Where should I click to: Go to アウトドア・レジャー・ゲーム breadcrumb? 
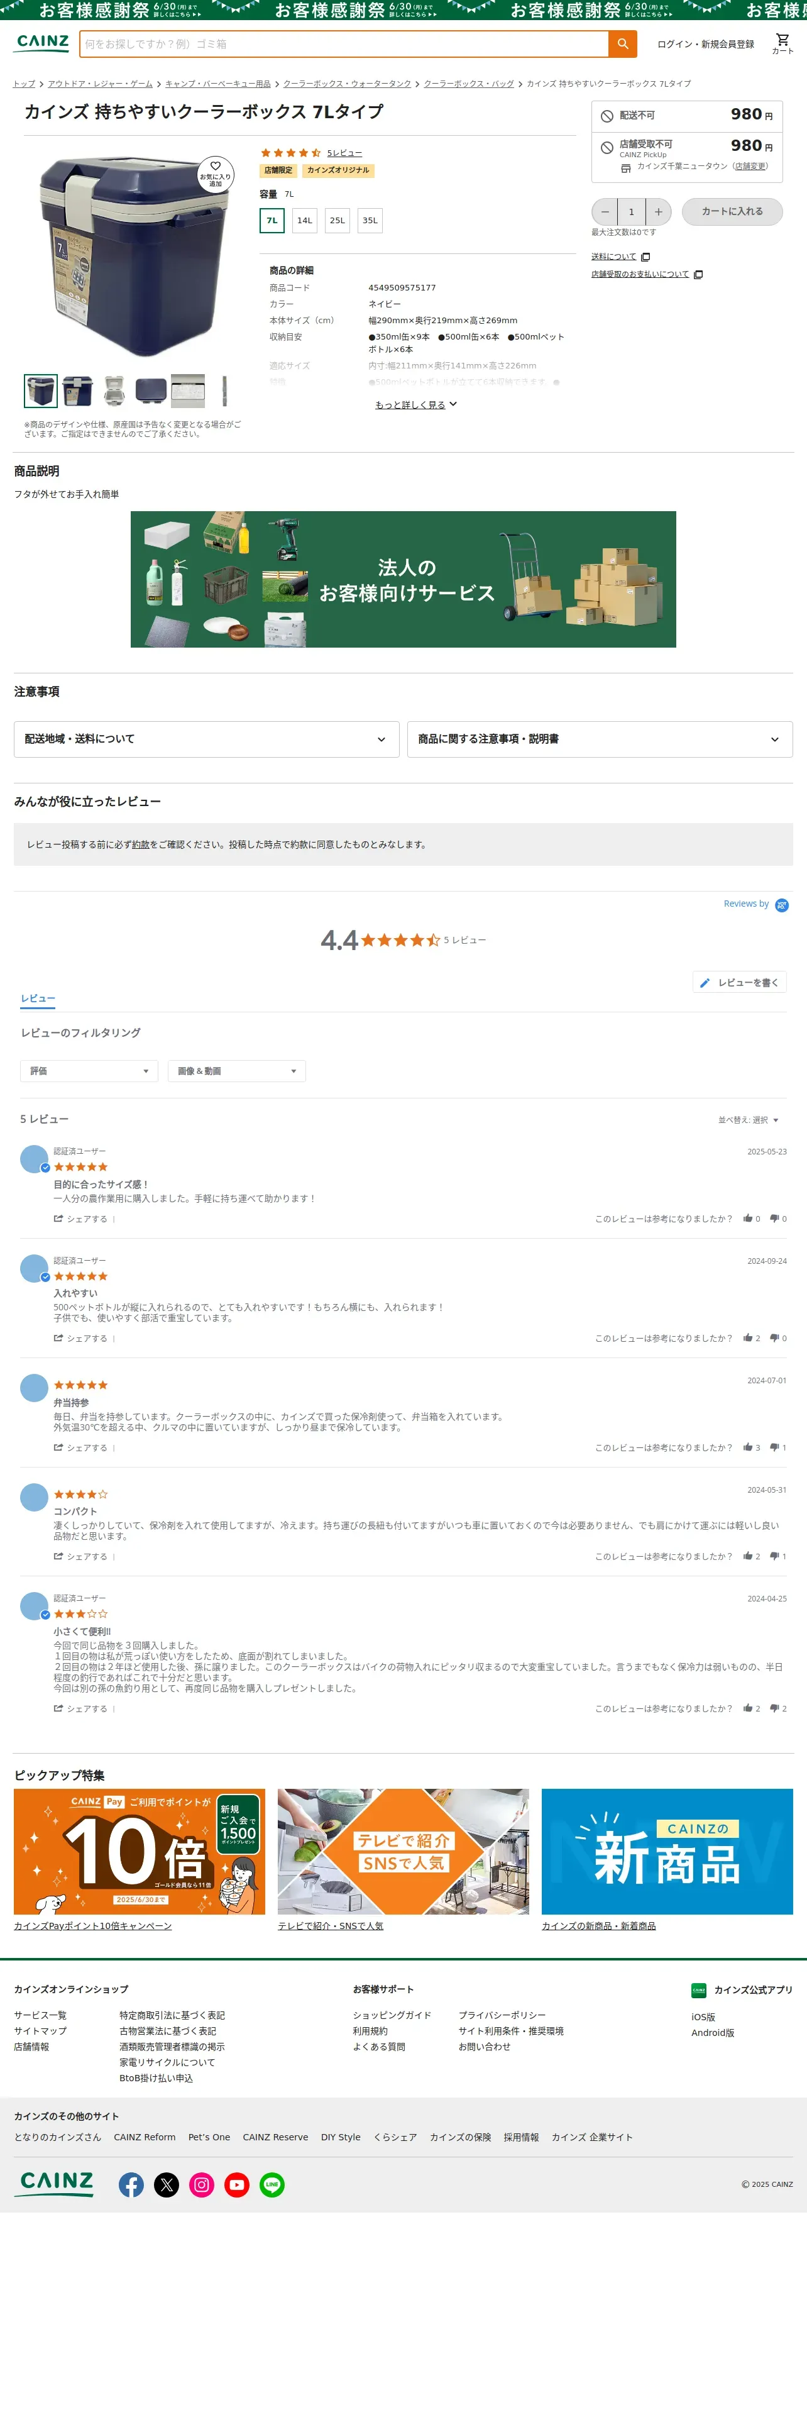pyautogui.click(x=99, y=84)
